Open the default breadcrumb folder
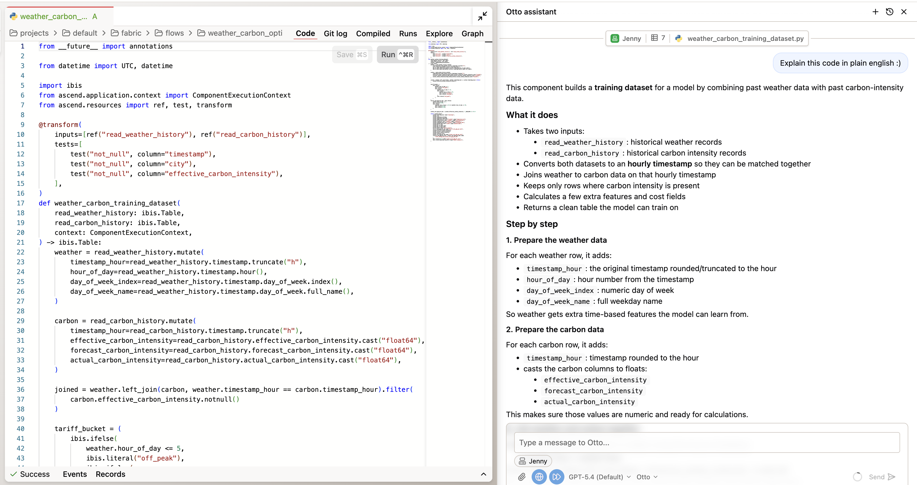917x485 pixels. [x=80, y=33]
